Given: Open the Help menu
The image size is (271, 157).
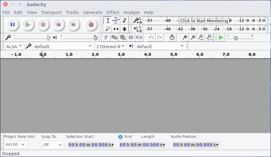Looking at the screenshot, I should pyautogui.click(x=148, y=12).
